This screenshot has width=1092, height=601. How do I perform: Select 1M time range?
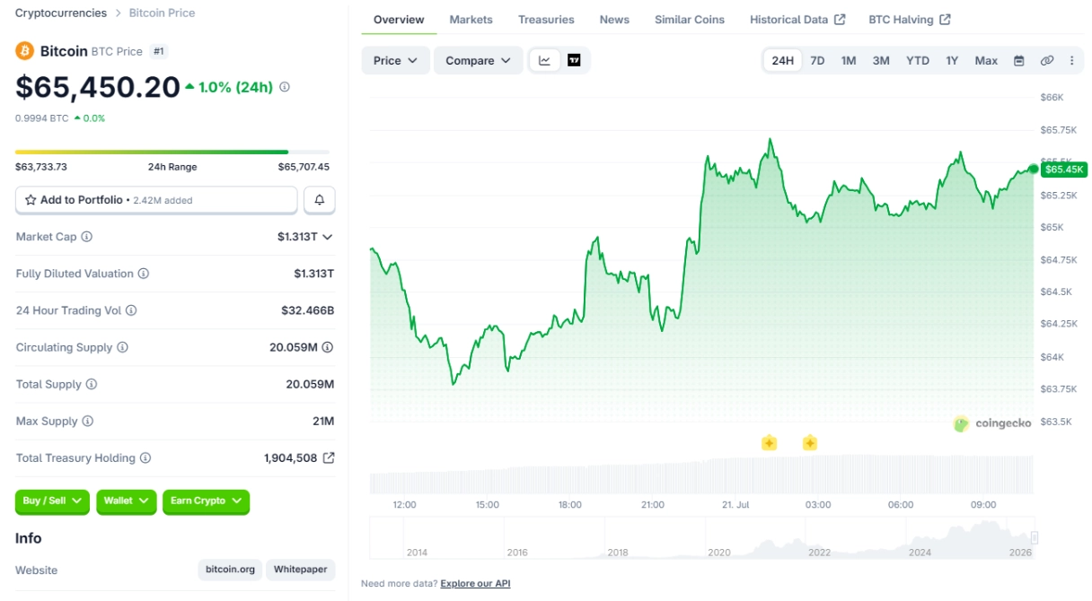[x=849, y=60]
